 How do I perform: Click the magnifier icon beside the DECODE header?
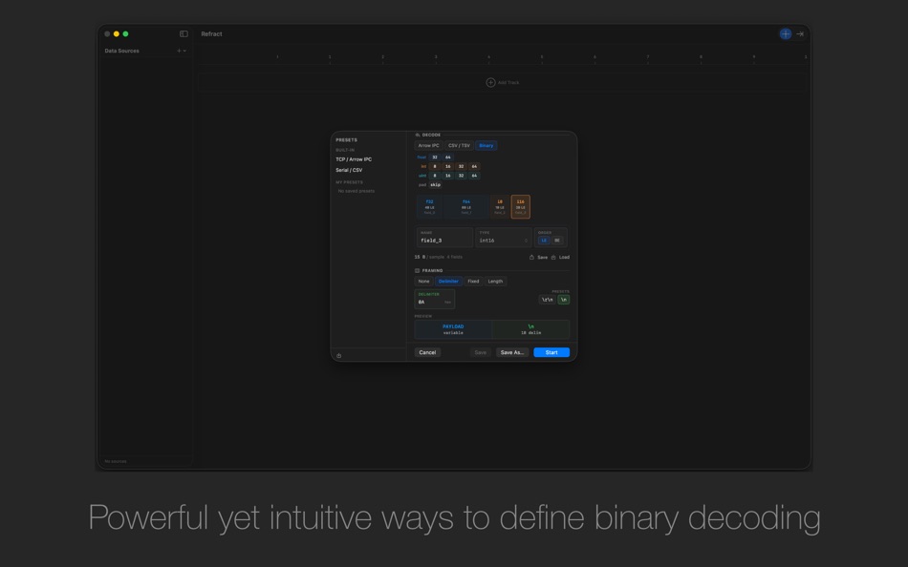tap(417, 135)
